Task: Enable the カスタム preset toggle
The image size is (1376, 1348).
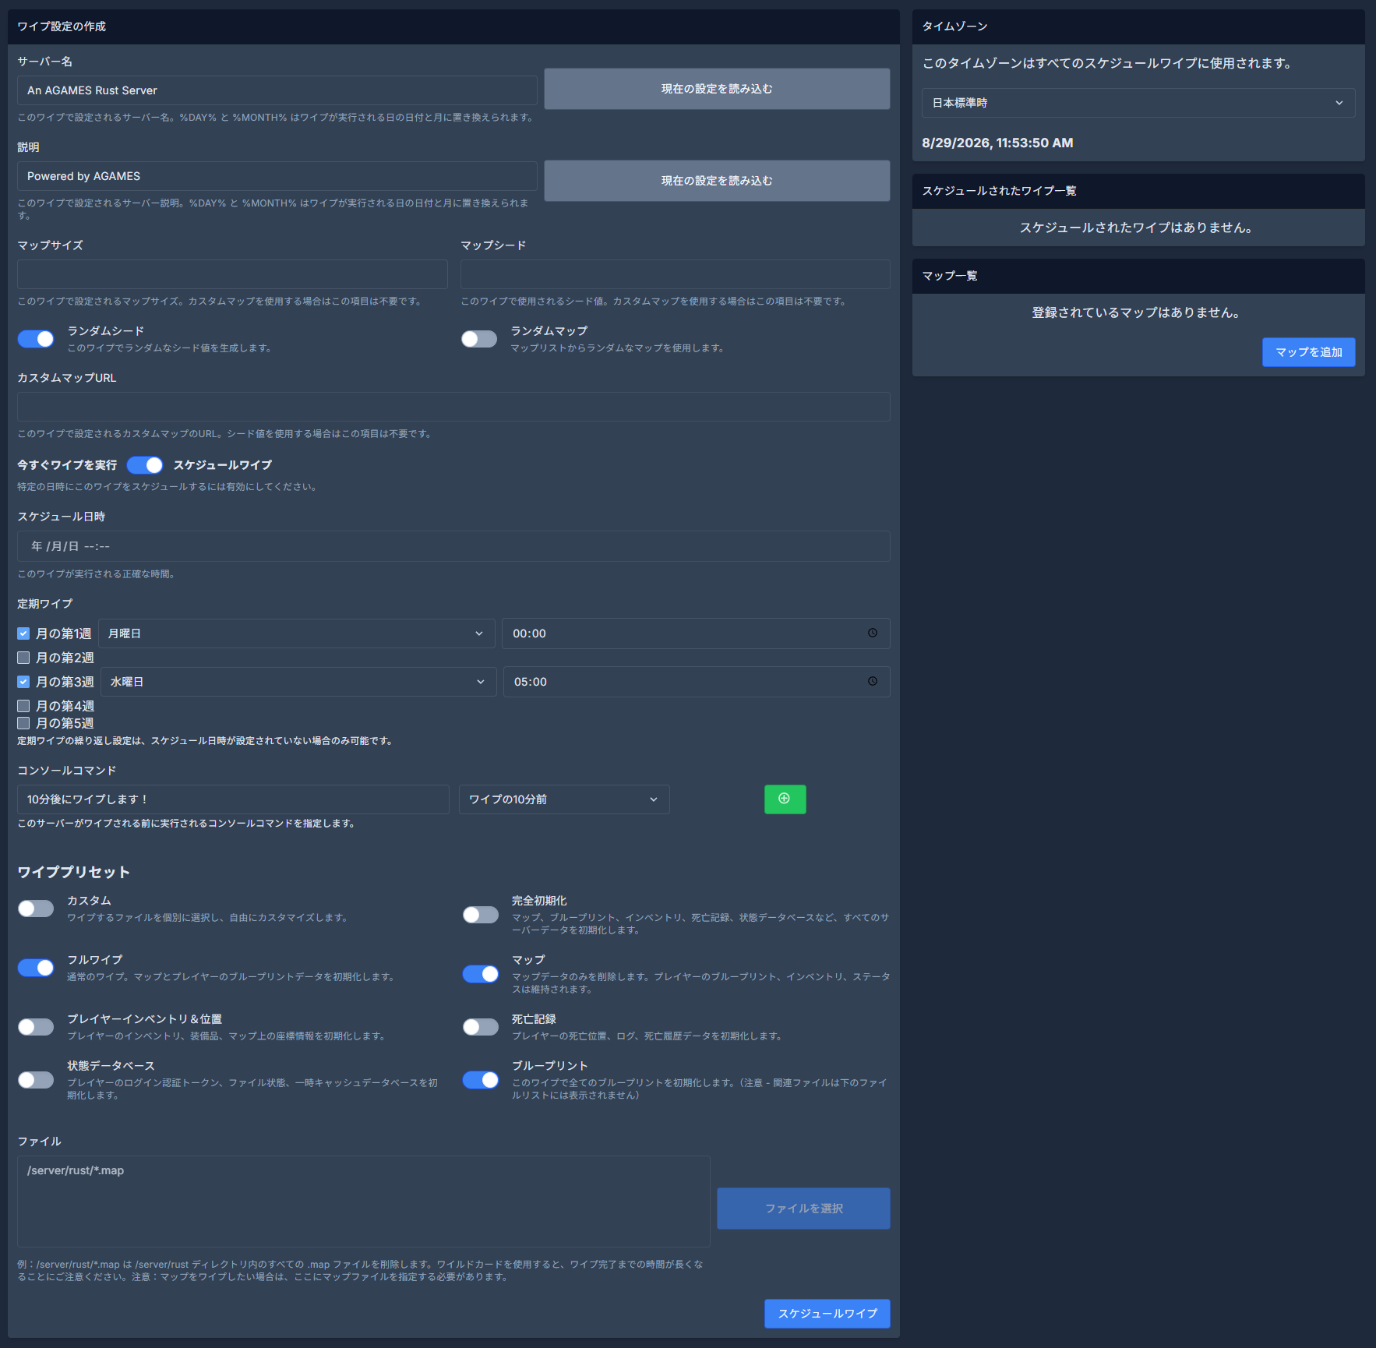Action: 36,909
